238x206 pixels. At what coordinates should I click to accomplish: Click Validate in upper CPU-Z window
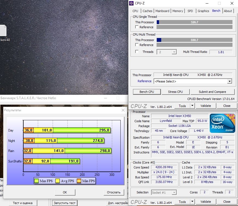[206, 106]
